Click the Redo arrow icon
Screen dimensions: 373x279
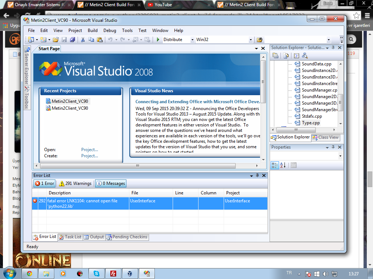coord(122,40)
